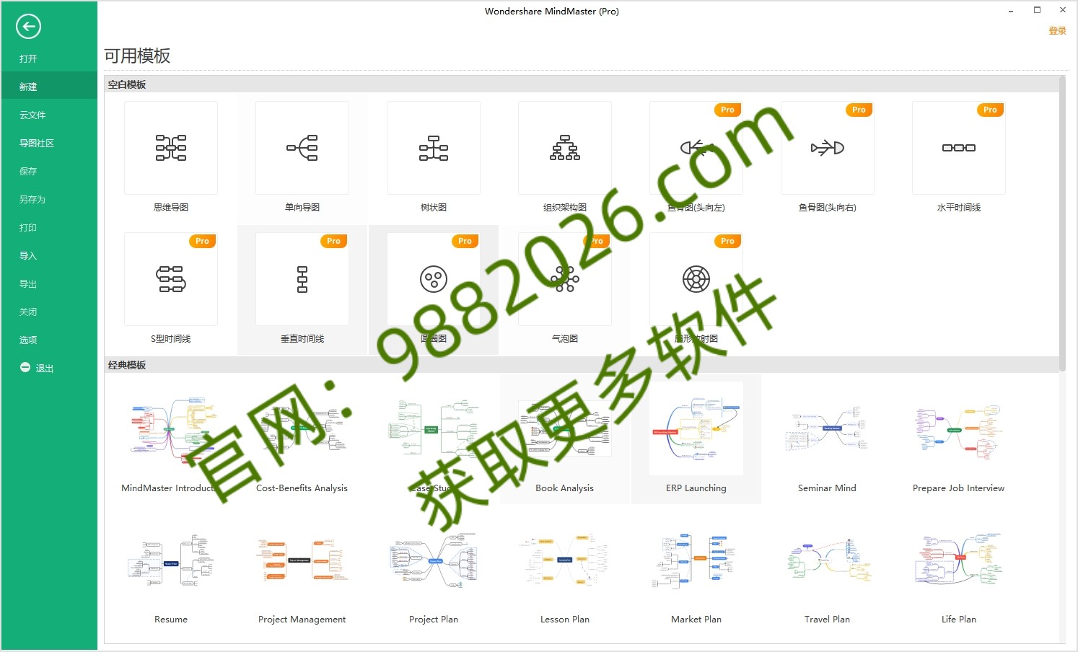The width and height of the screenshot is (1078, 652).
Task: Click 关闭 in the sidebar
Action: pyautogui.click(x=28, y=312)
